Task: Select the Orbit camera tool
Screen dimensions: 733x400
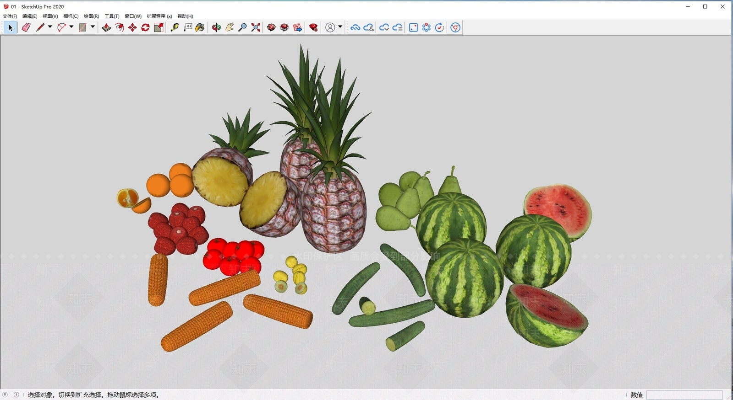Action: pyautogui.click(x=216, y=27)
